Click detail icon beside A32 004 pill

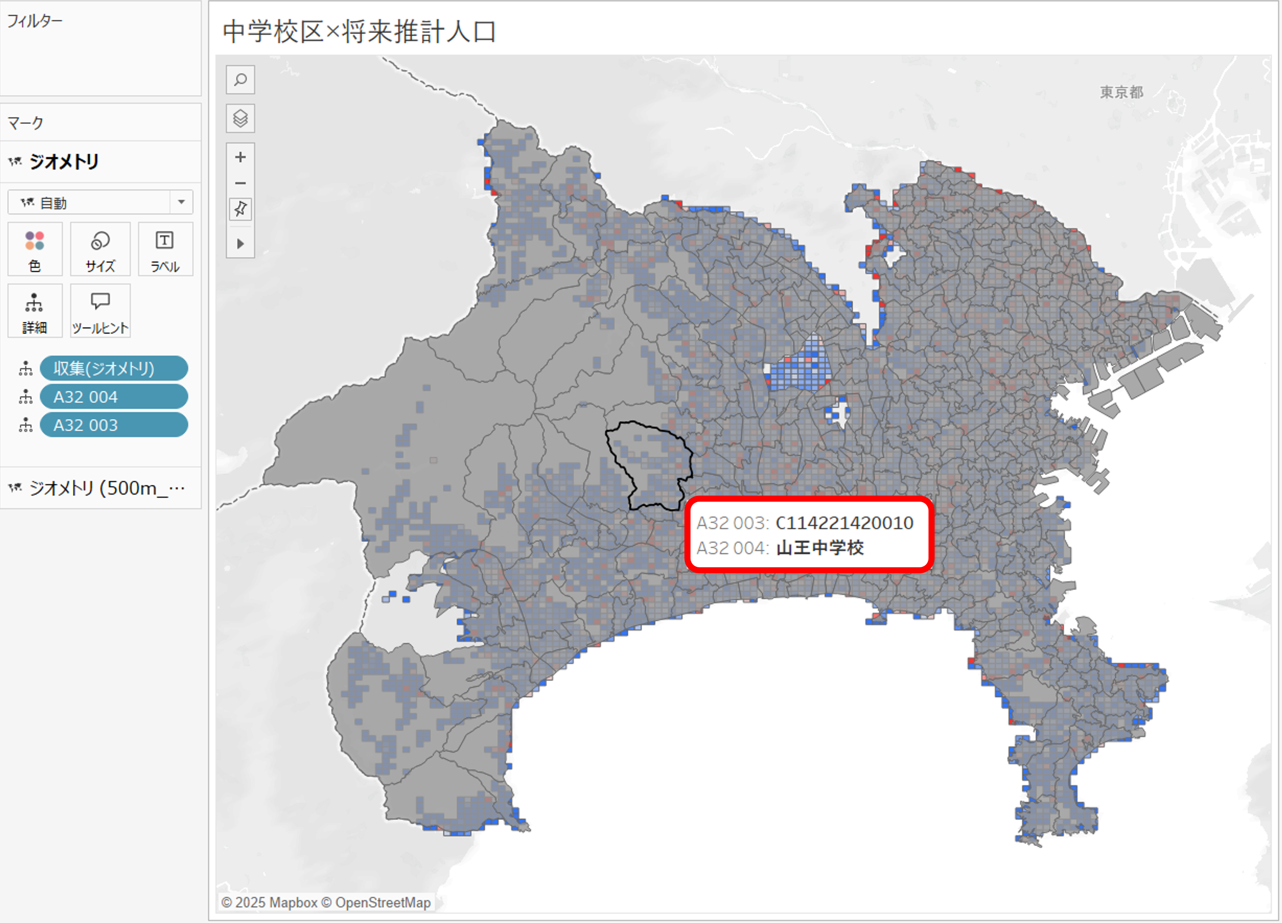click(26, 397)
